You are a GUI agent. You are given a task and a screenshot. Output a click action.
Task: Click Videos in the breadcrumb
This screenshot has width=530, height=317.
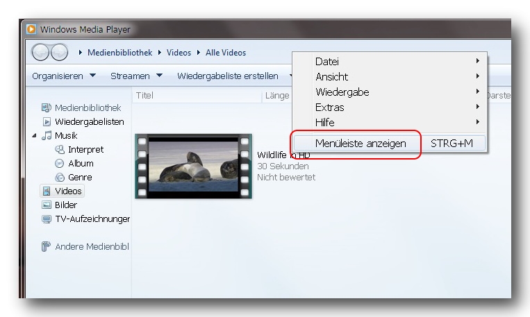coord(179,52)
